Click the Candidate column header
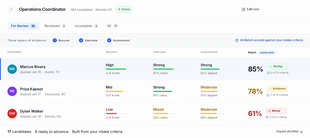This screenshot has height=138, width=310. point(14,52)
